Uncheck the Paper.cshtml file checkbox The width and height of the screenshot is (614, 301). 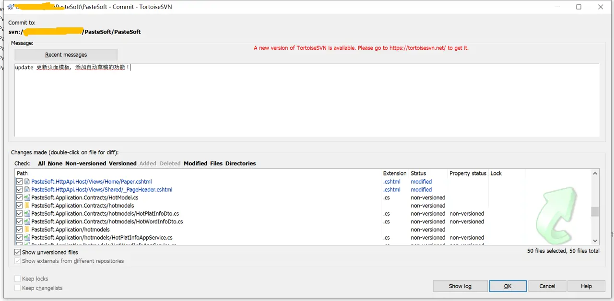point(20,182)
